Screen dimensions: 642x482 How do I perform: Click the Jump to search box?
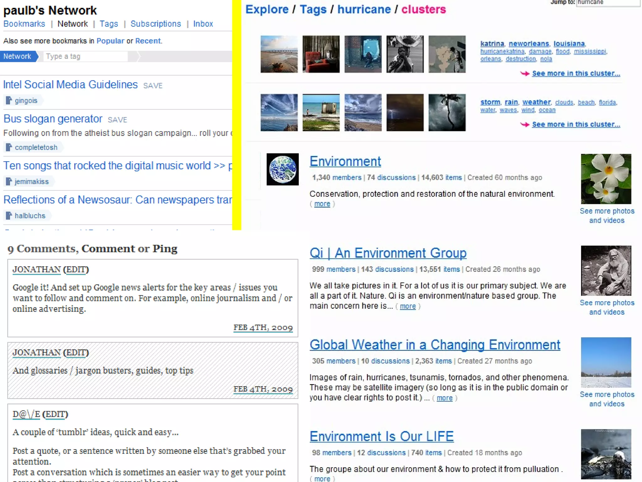tap(608, 3)
